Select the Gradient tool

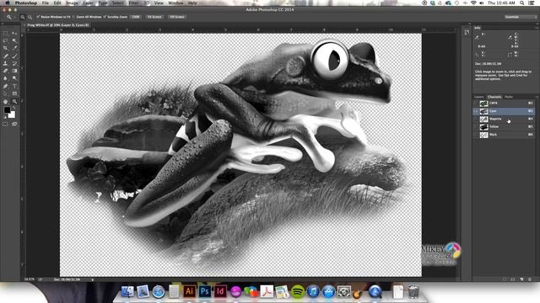(x=14, y=71)
